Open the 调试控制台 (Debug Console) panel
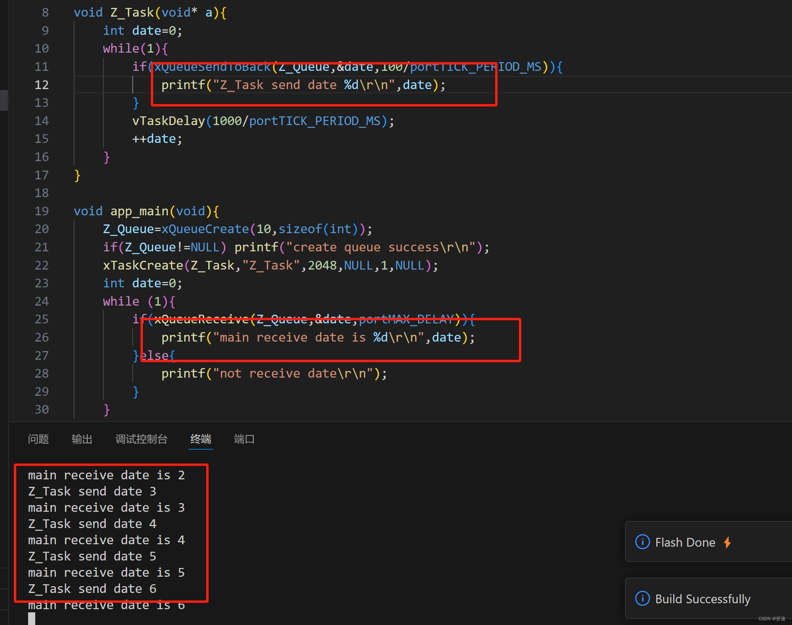The height and width of the screenshot is (625, 792). pos(141,439)
